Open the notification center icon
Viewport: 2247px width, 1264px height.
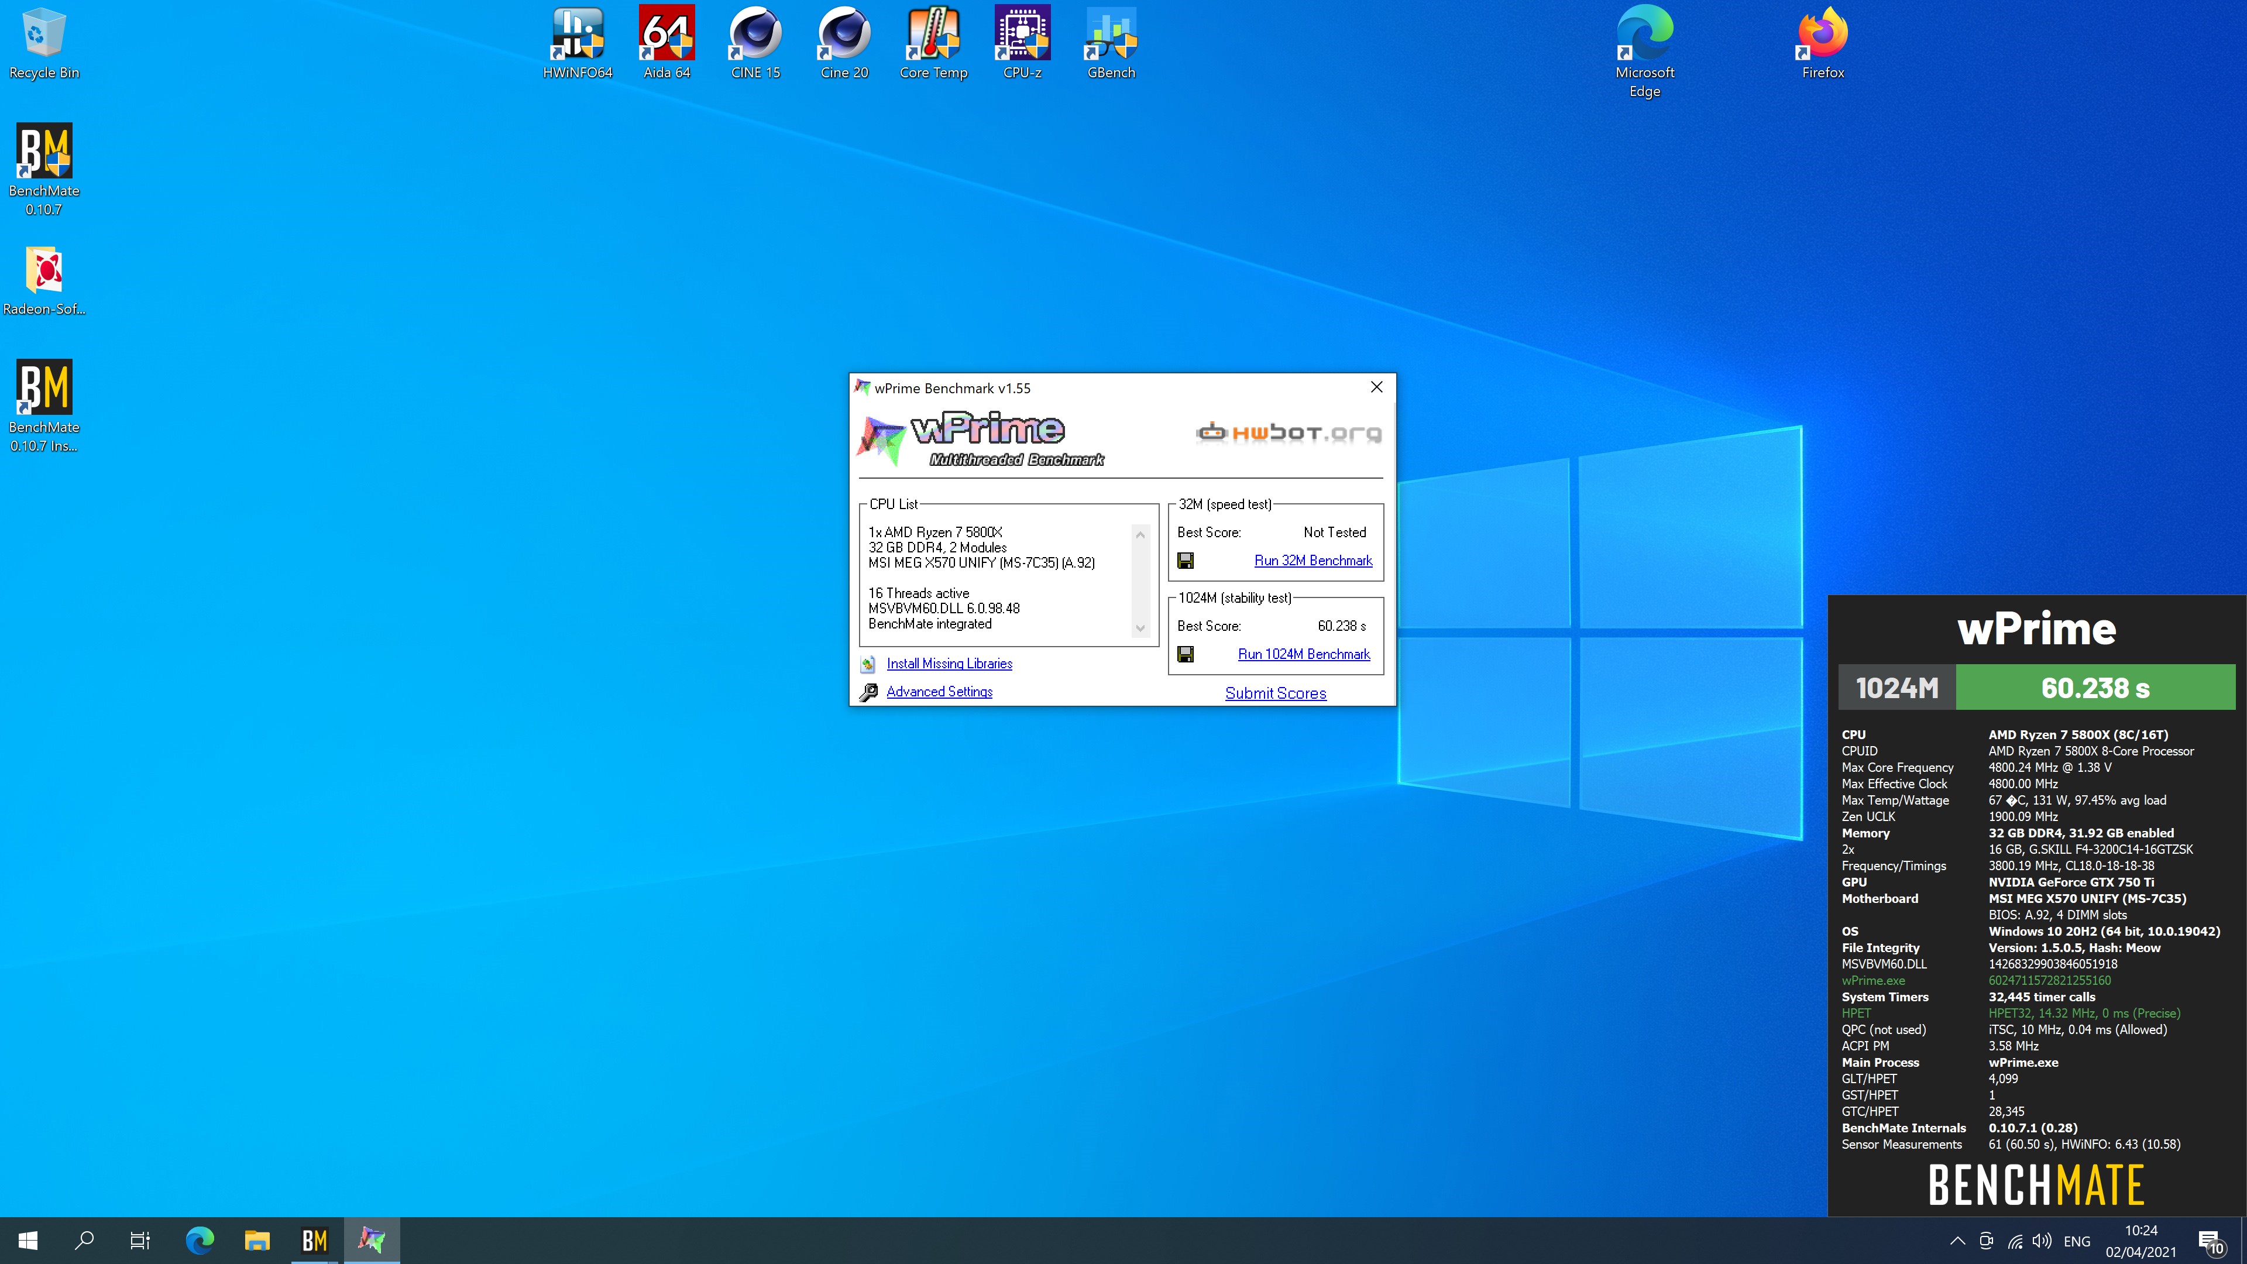click(2210, 1241)
